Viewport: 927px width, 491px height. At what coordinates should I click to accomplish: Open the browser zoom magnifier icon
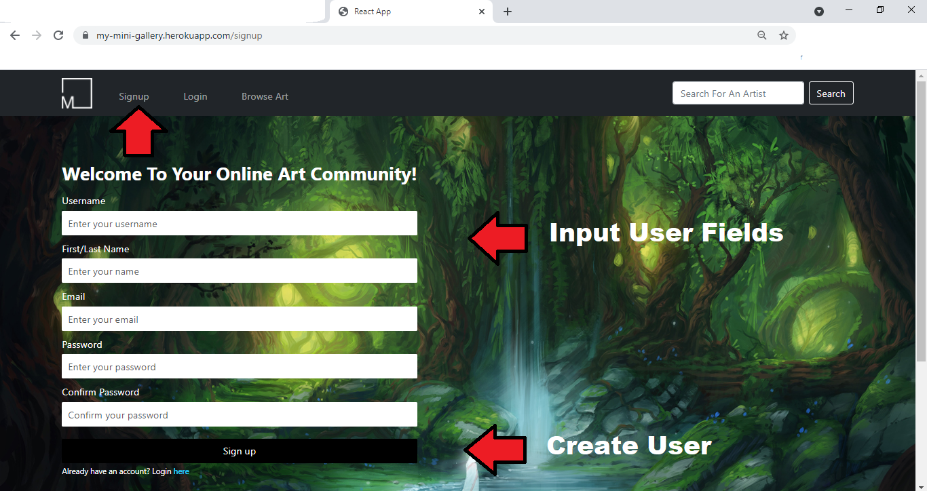point(762,35)
